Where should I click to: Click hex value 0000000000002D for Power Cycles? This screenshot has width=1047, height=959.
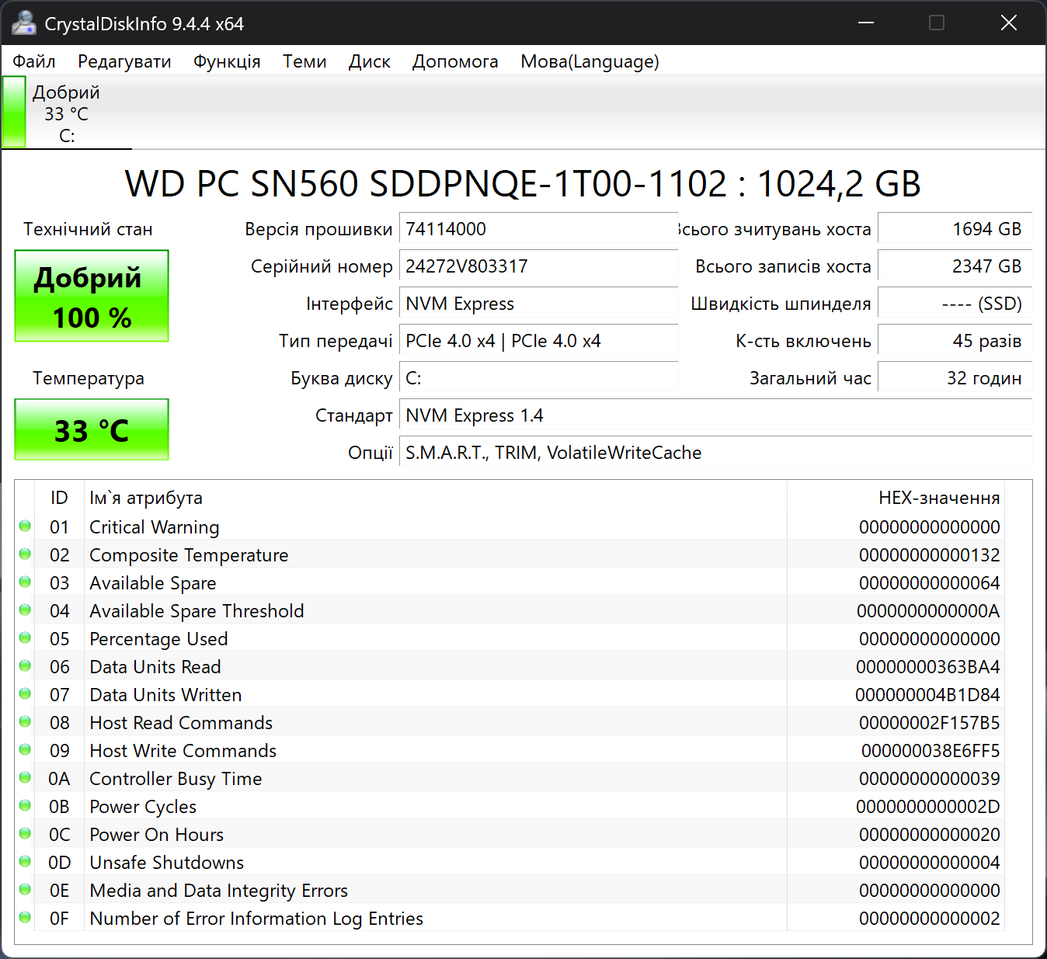pyautogui.click(x=928, y=807)
